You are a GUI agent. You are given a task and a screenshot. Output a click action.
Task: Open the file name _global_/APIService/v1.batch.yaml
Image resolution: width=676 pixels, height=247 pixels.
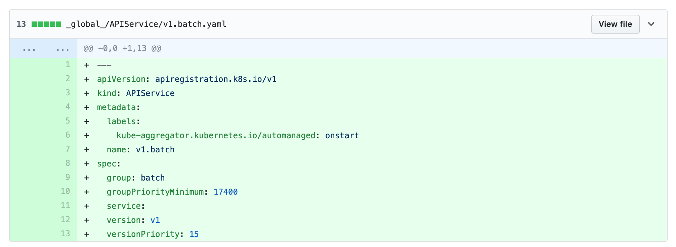(x=146, y=24)
